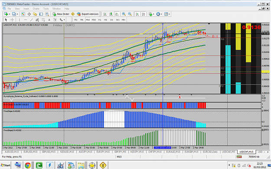271x169 pixels.
Task: Toggle the Navigator folder-star icon
Action: pos(35,14)
